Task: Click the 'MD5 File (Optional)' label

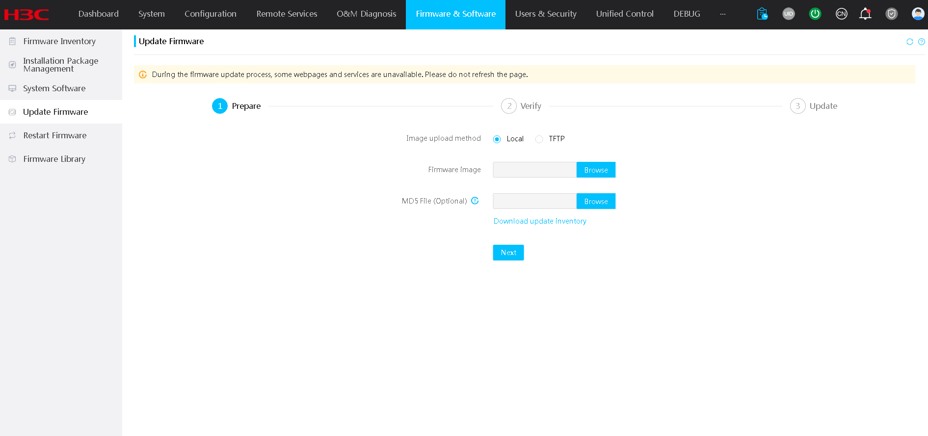Action: [434, 201]
